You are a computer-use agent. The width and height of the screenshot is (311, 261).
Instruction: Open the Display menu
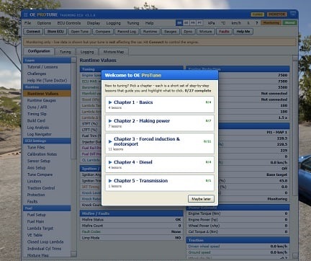(94, 23)
